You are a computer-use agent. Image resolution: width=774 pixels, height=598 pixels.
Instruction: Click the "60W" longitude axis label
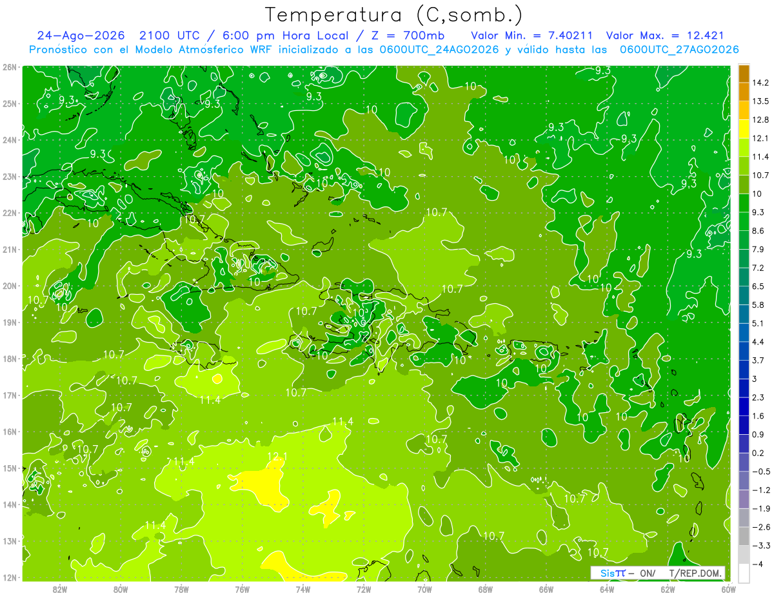point(728,589)
